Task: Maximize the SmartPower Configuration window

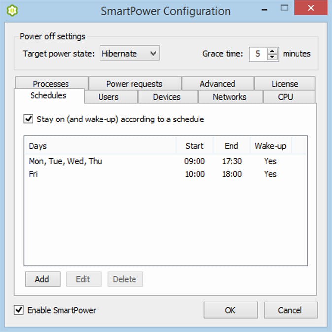Action: 284,8
